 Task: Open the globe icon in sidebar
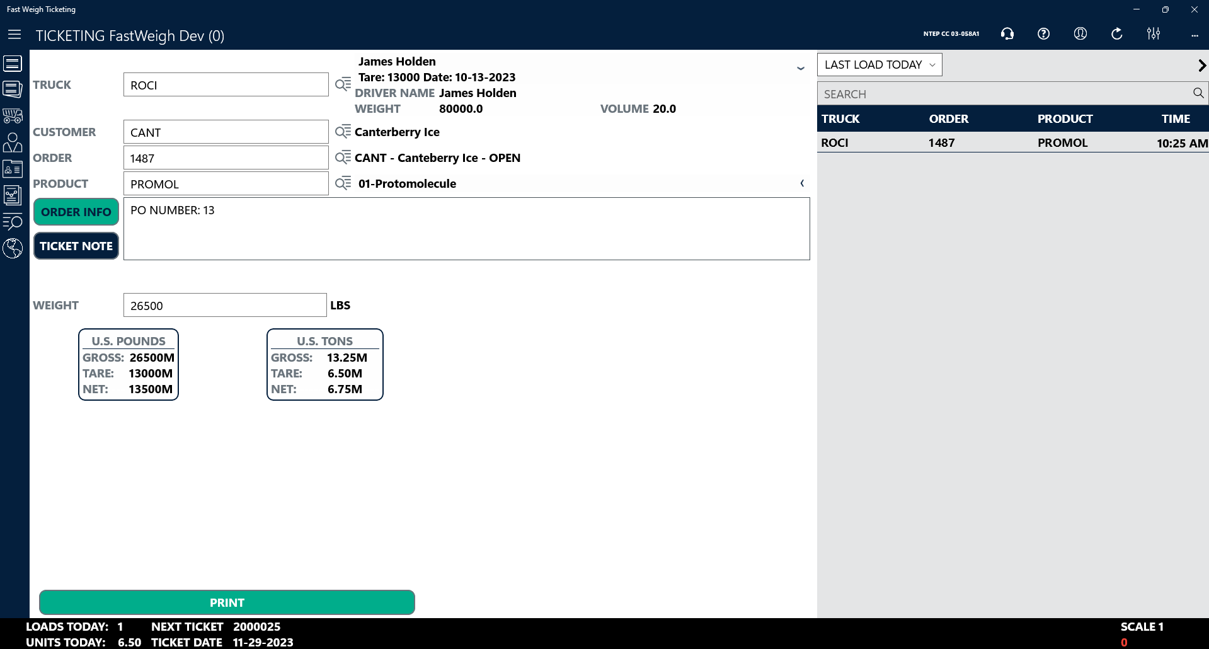pos(13,248)
